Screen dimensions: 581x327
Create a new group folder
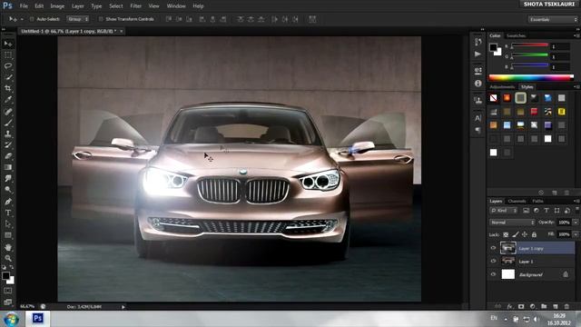544,307
